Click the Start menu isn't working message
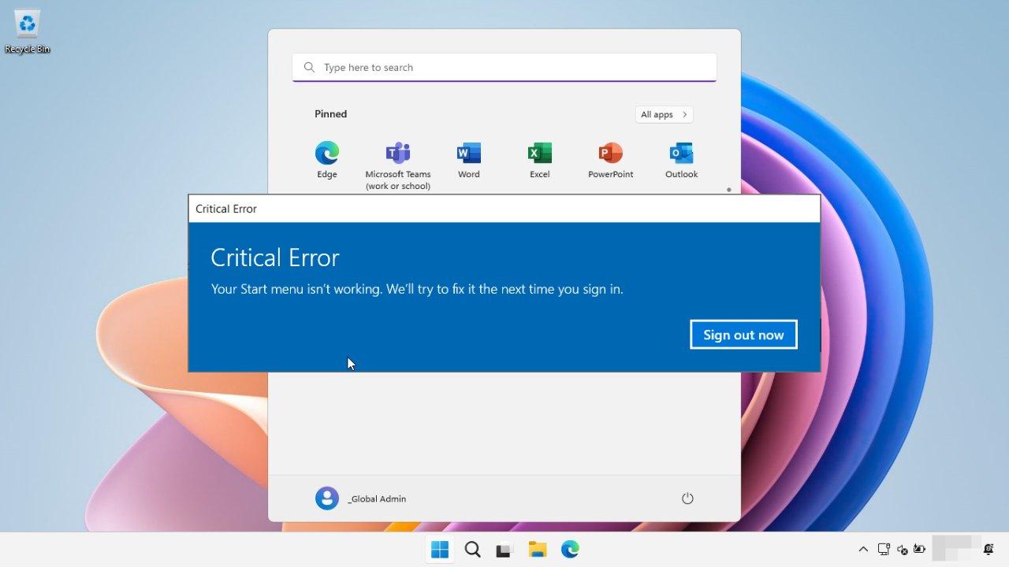Image resolution: width=1009 pixels, height=567 pixels. pos(417,289)
